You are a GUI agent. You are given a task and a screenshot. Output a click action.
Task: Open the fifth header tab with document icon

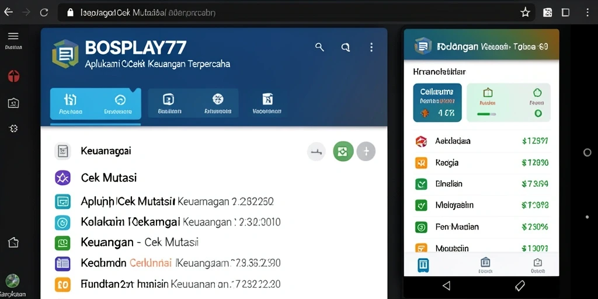267,104
